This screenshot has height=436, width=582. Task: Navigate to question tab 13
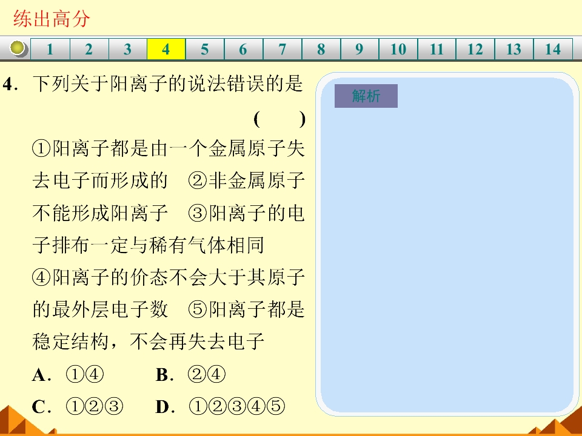click(x=514, y=50)
